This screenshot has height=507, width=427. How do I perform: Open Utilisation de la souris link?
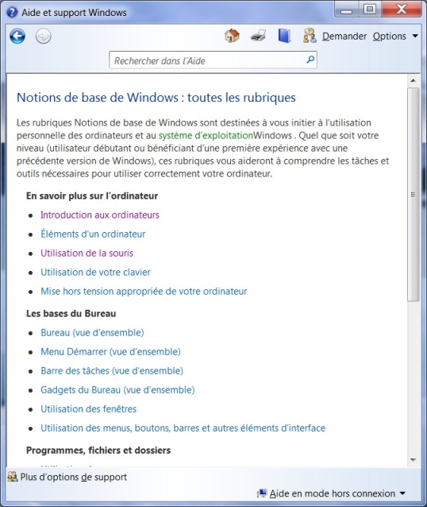click(87, 253)
